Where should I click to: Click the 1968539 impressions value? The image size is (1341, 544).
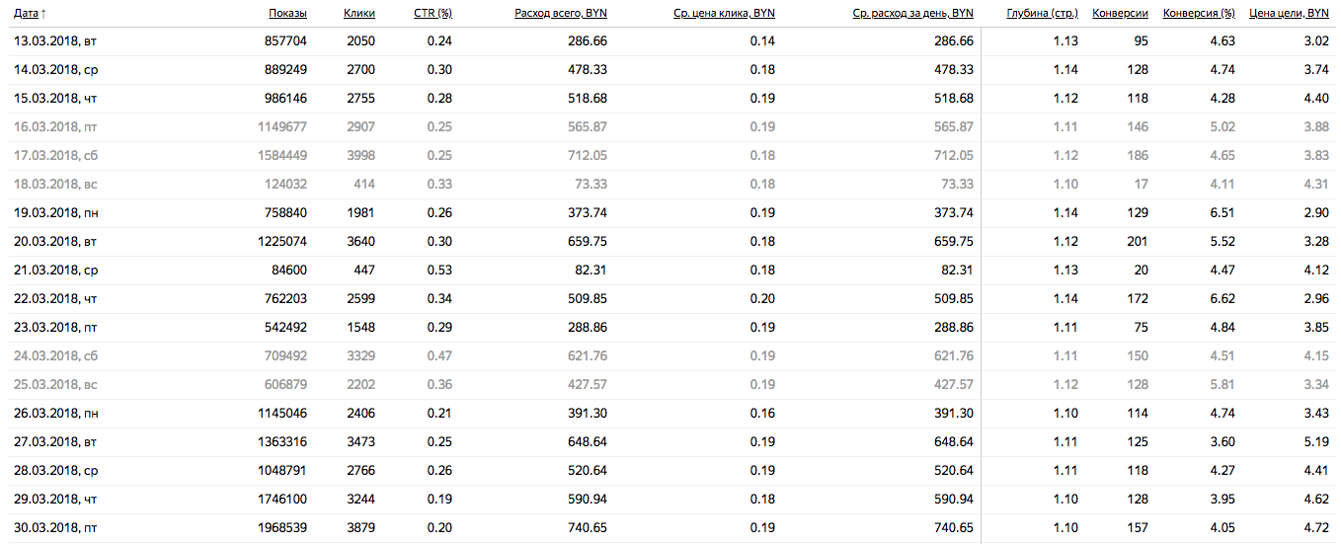(x=281, y=528)
